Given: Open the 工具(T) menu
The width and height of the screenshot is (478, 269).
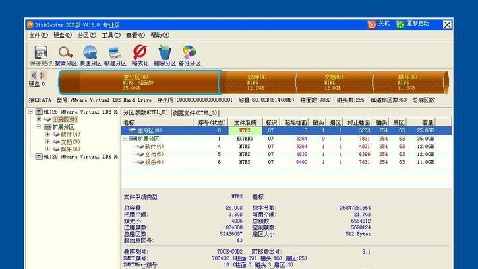Looking at the screenshot, I should point(111,35).
